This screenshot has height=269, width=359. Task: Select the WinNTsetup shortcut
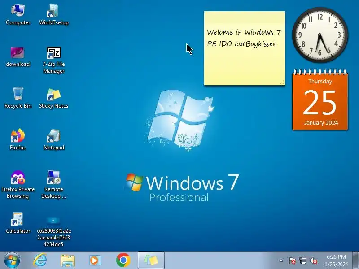coord(53,15)
